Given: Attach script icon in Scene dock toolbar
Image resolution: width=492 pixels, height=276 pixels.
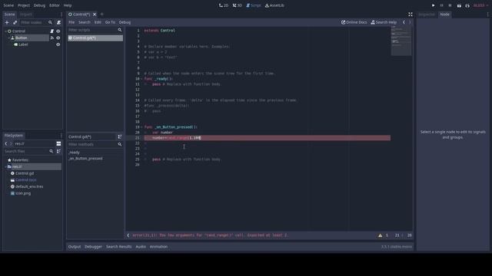Looking at the screenshot, I should click(x=58, y=22).
